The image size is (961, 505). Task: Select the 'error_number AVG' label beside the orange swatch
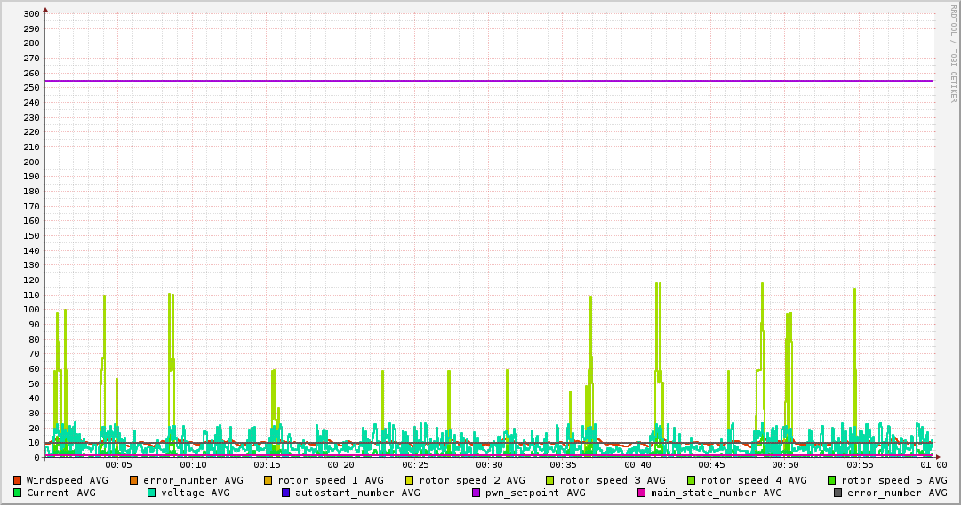pos(193,480)
